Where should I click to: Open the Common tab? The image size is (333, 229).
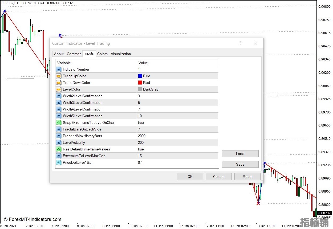click(74, 54)
